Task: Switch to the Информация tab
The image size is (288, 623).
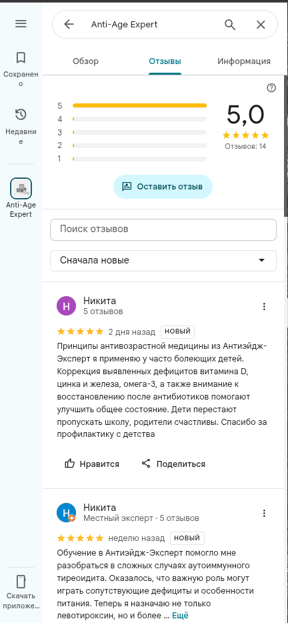Action: point(244,61)
